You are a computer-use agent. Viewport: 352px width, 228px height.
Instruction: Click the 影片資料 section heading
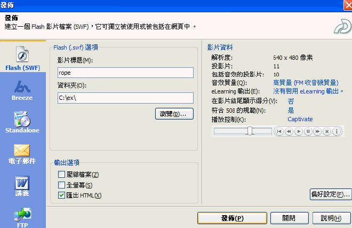tap(220, 47)
